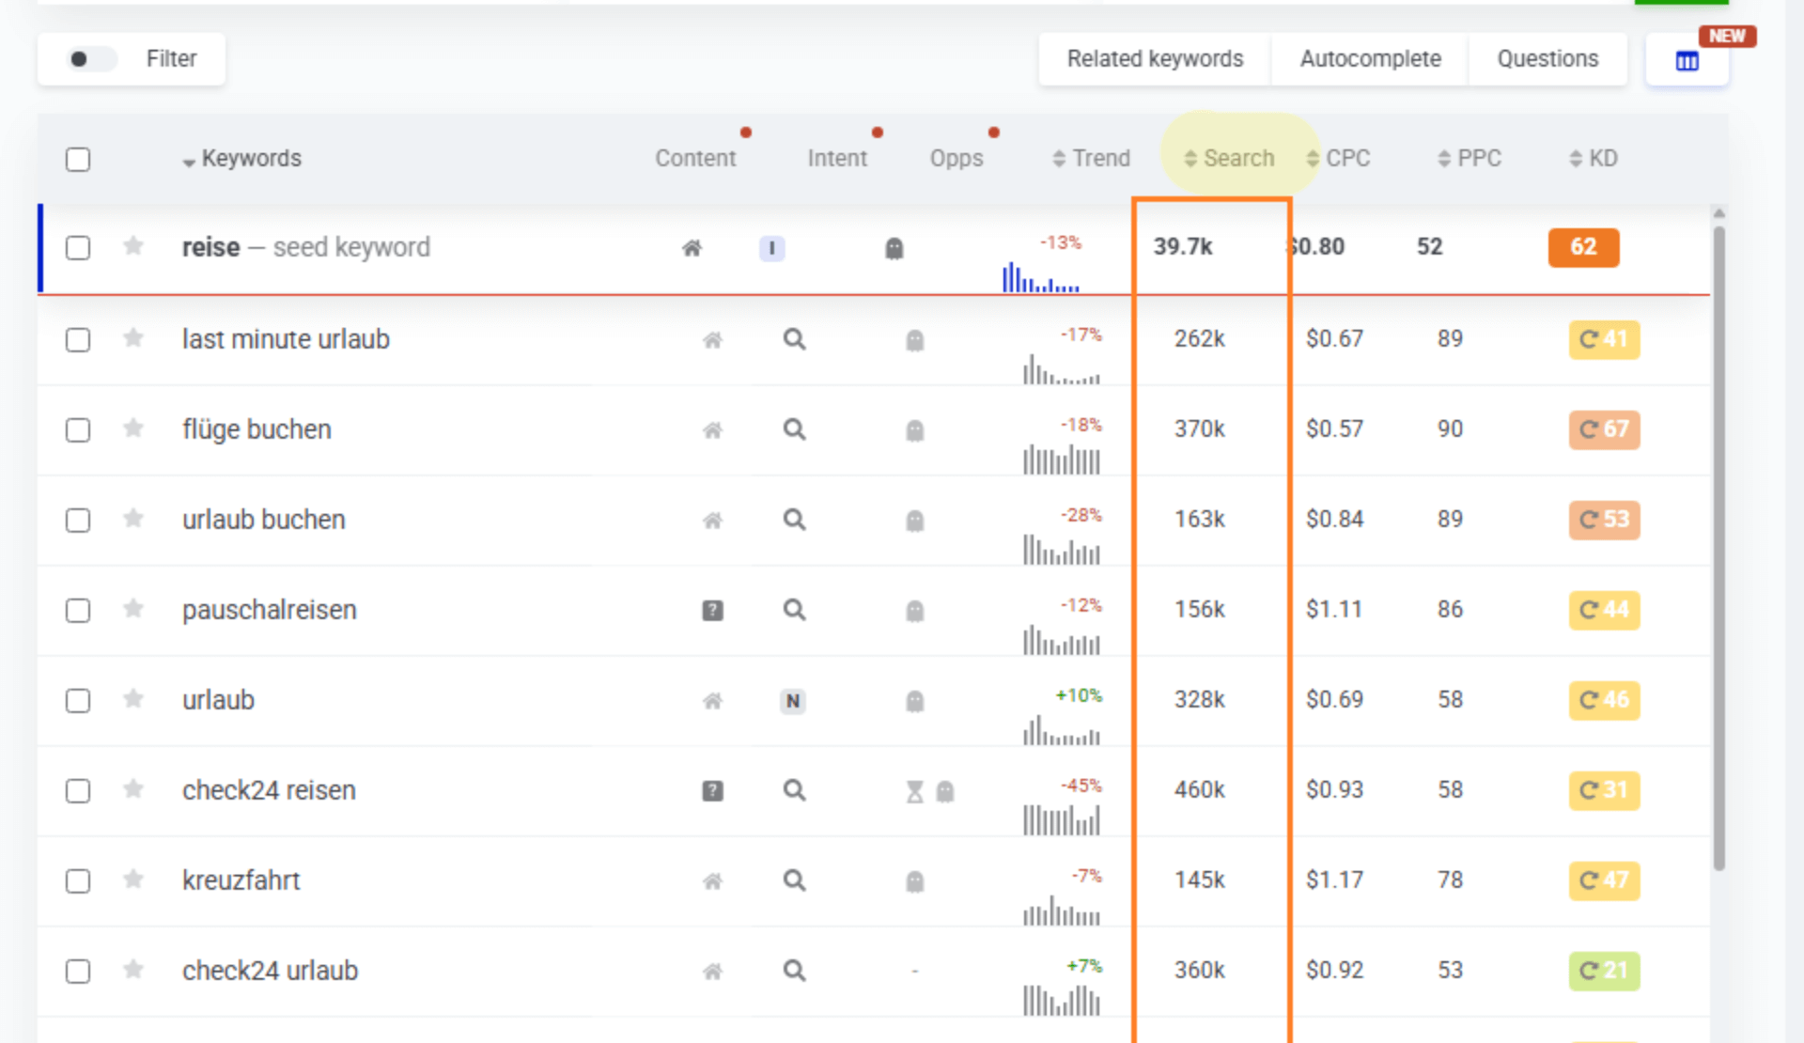Screen dimensions: 1804x1043
Task: Star the 'kreuzfahrt' keyword row
Action: point(133,880)
